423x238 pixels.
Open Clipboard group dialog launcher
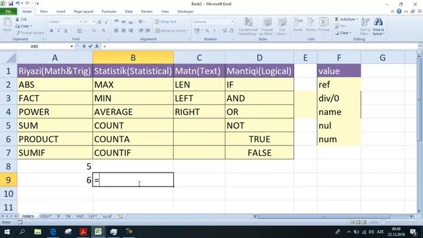point(44,40)
